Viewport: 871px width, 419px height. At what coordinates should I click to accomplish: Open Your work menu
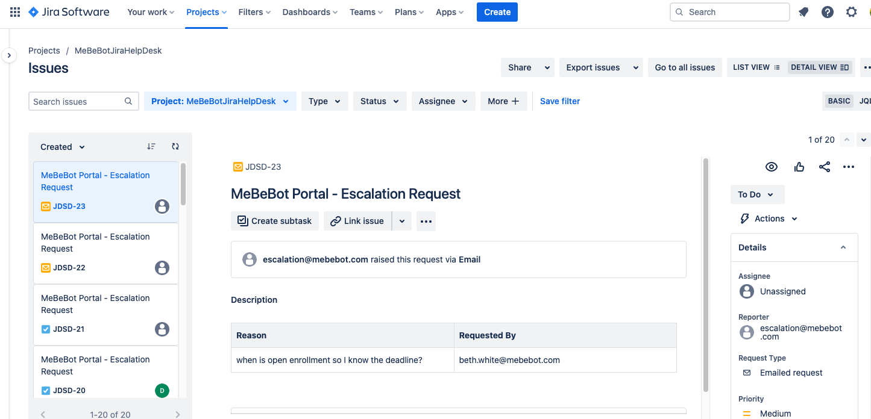coord(151,12)
